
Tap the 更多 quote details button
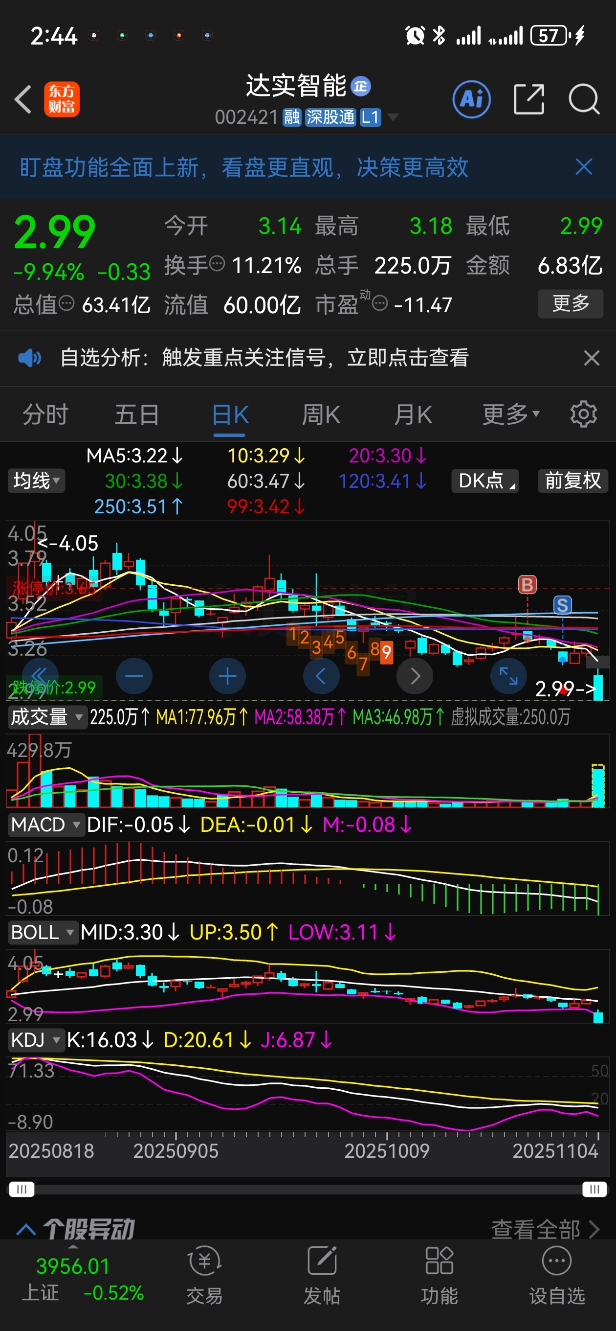pyautogui.click(x=571, y=303)
